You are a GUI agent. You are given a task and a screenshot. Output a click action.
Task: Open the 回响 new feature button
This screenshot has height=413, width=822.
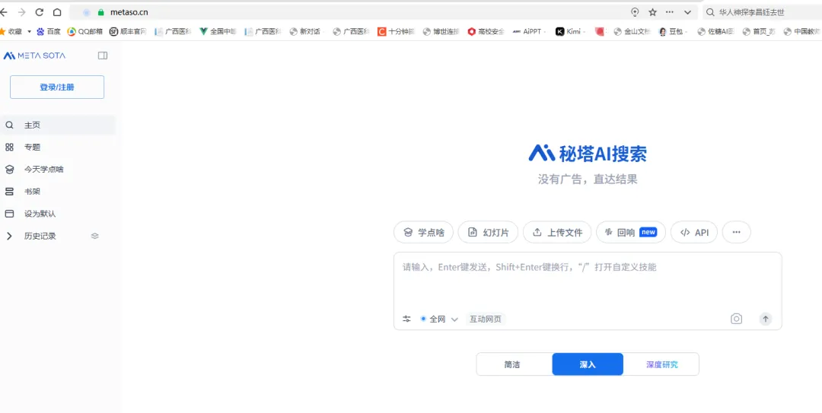tap(631, 232)
